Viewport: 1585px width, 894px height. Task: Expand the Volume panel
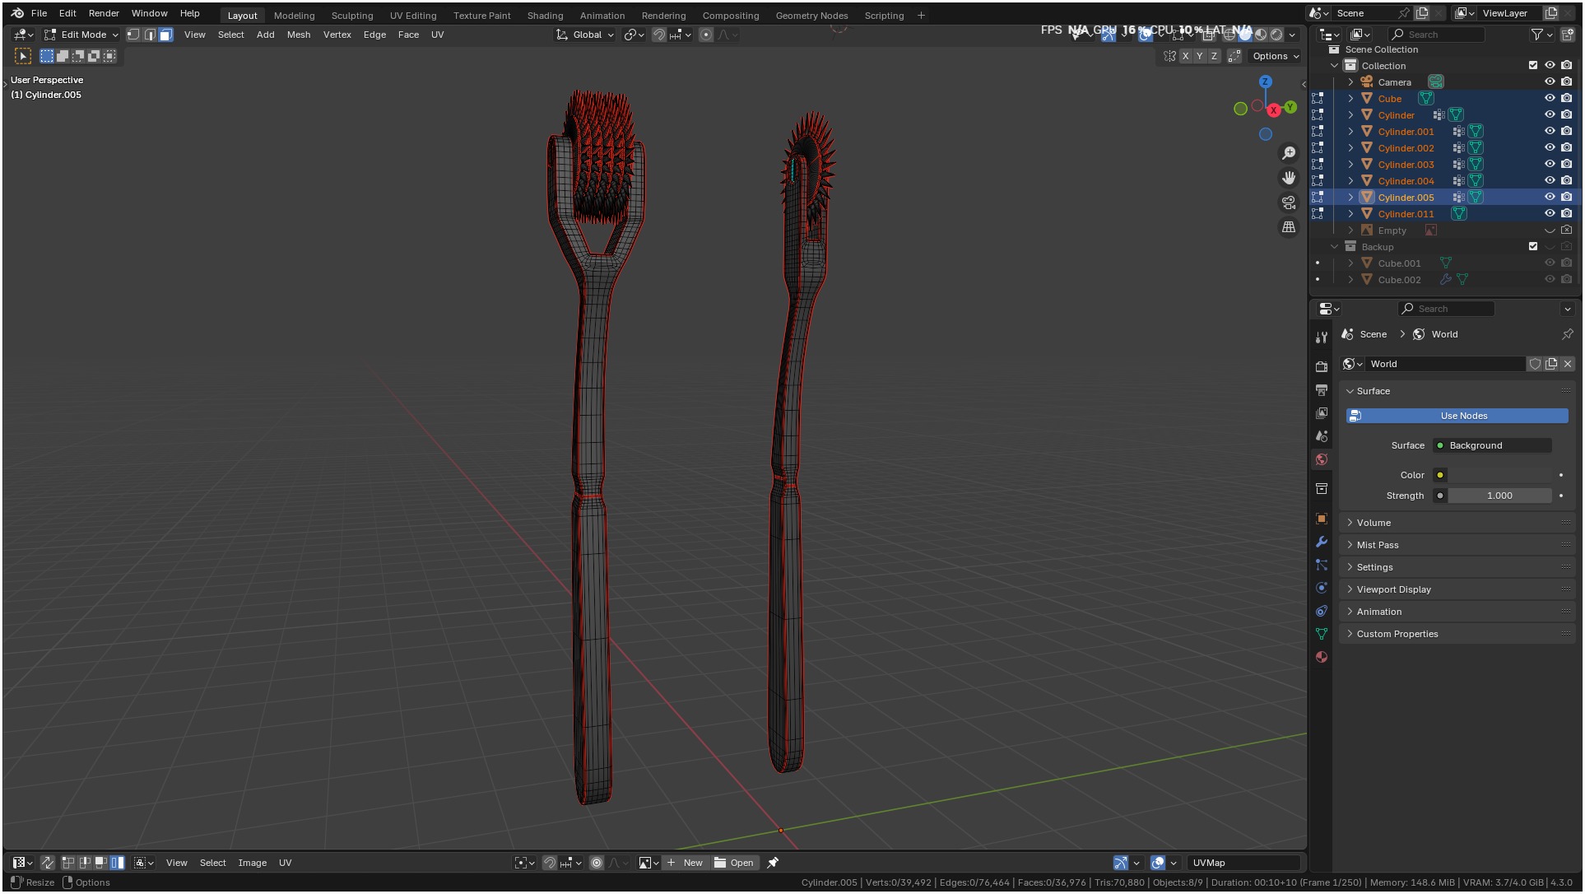click(x=1374, y=523)
